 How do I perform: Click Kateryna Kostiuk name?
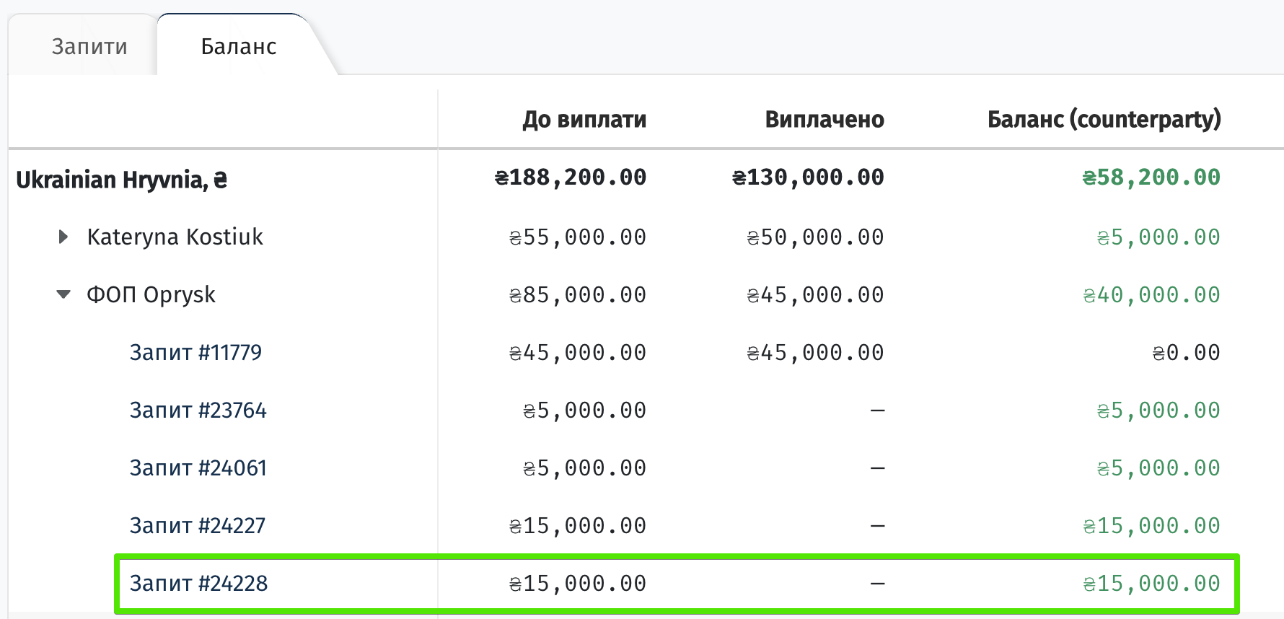pyautogui.click(x=175, y=237)
